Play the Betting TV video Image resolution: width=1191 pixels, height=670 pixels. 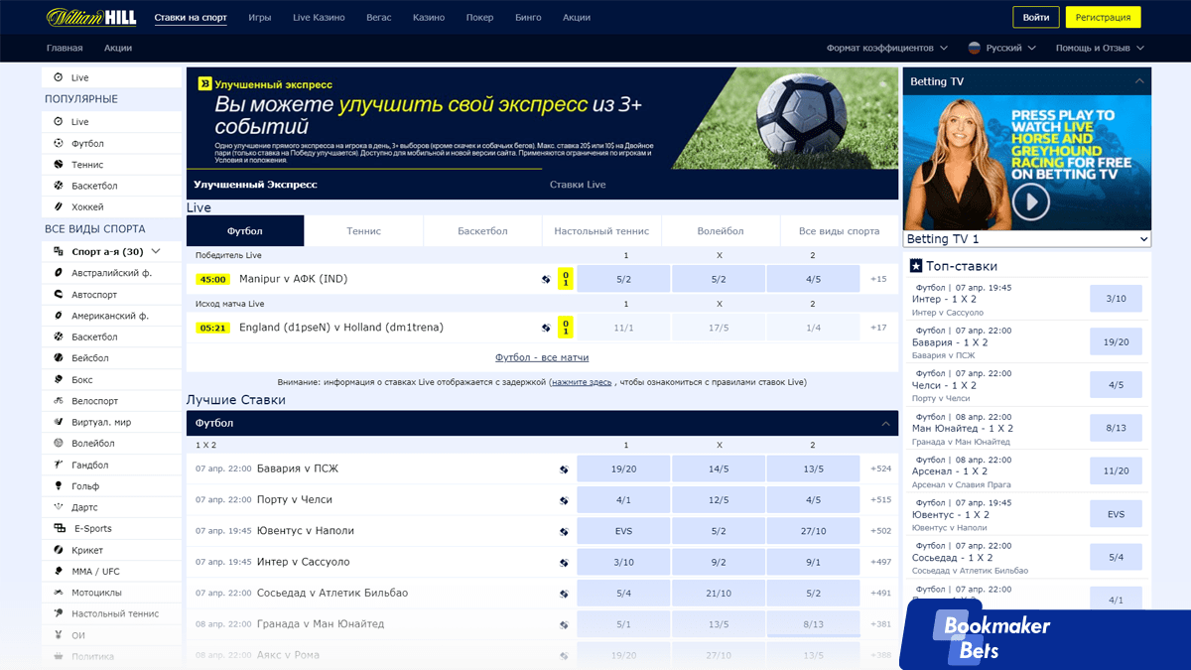[1031, 202]
